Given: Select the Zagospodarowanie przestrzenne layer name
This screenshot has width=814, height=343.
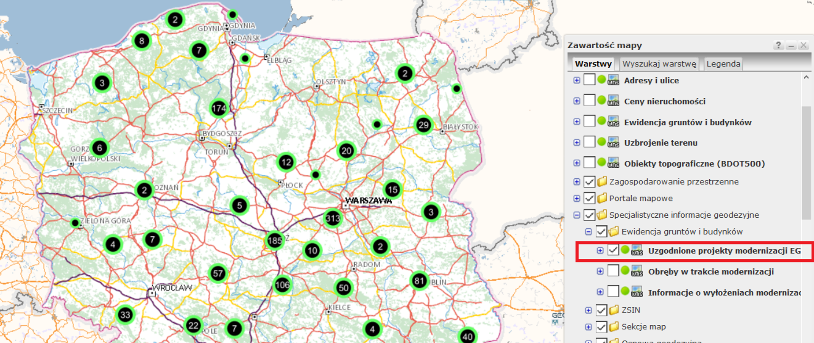Looking at the screenshot, I should pos(674,182).
